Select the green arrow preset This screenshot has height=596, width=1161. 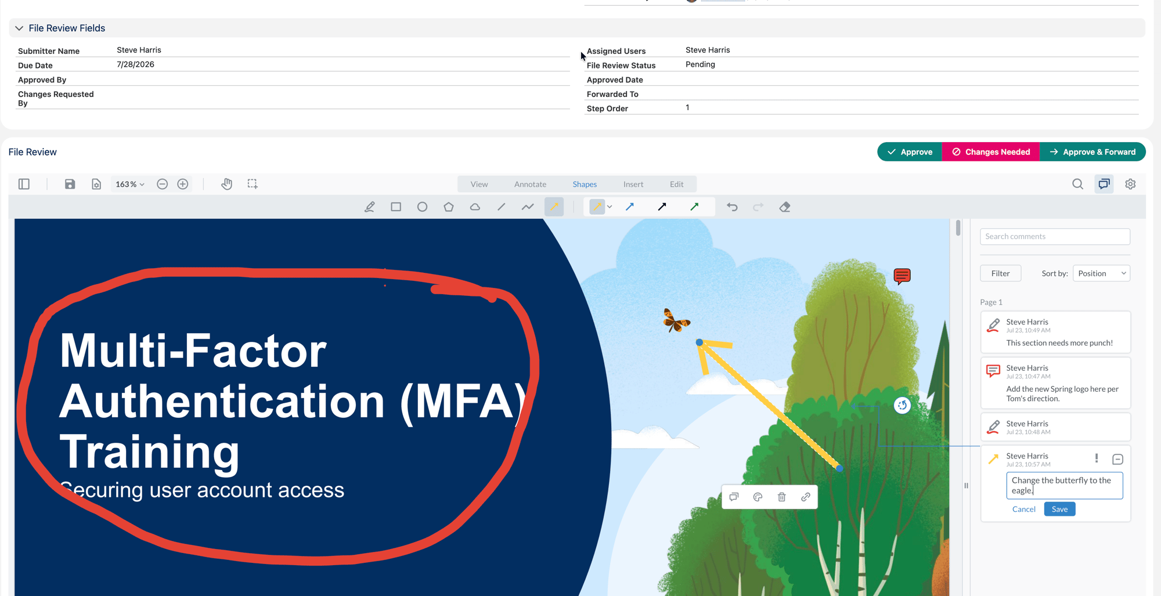[694, 207]
